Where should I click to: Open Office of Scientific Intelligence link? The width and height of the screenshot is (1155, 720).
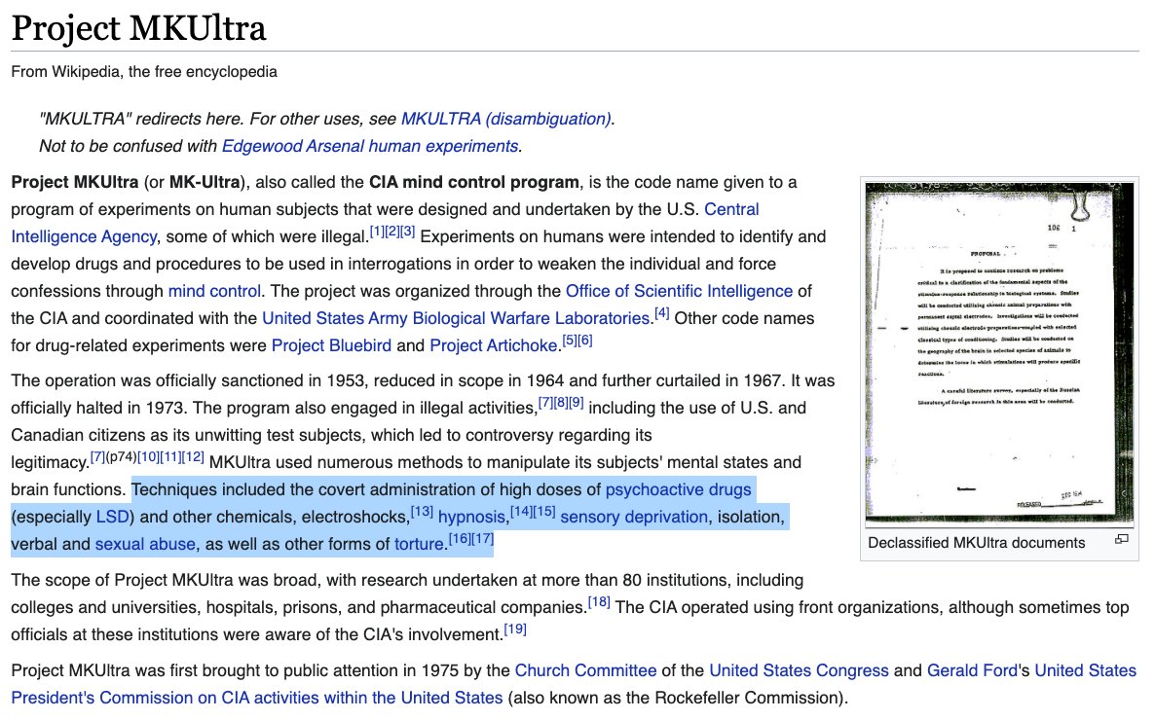(x=679, y=291)
